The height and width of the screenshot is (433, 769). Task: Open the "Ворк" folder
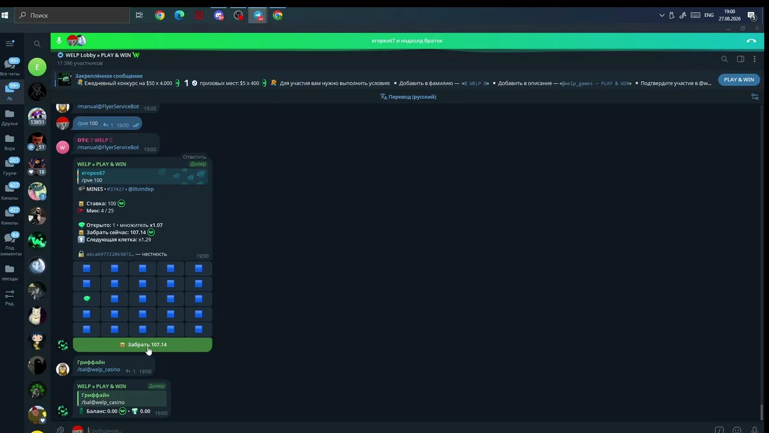coord(10,142)
